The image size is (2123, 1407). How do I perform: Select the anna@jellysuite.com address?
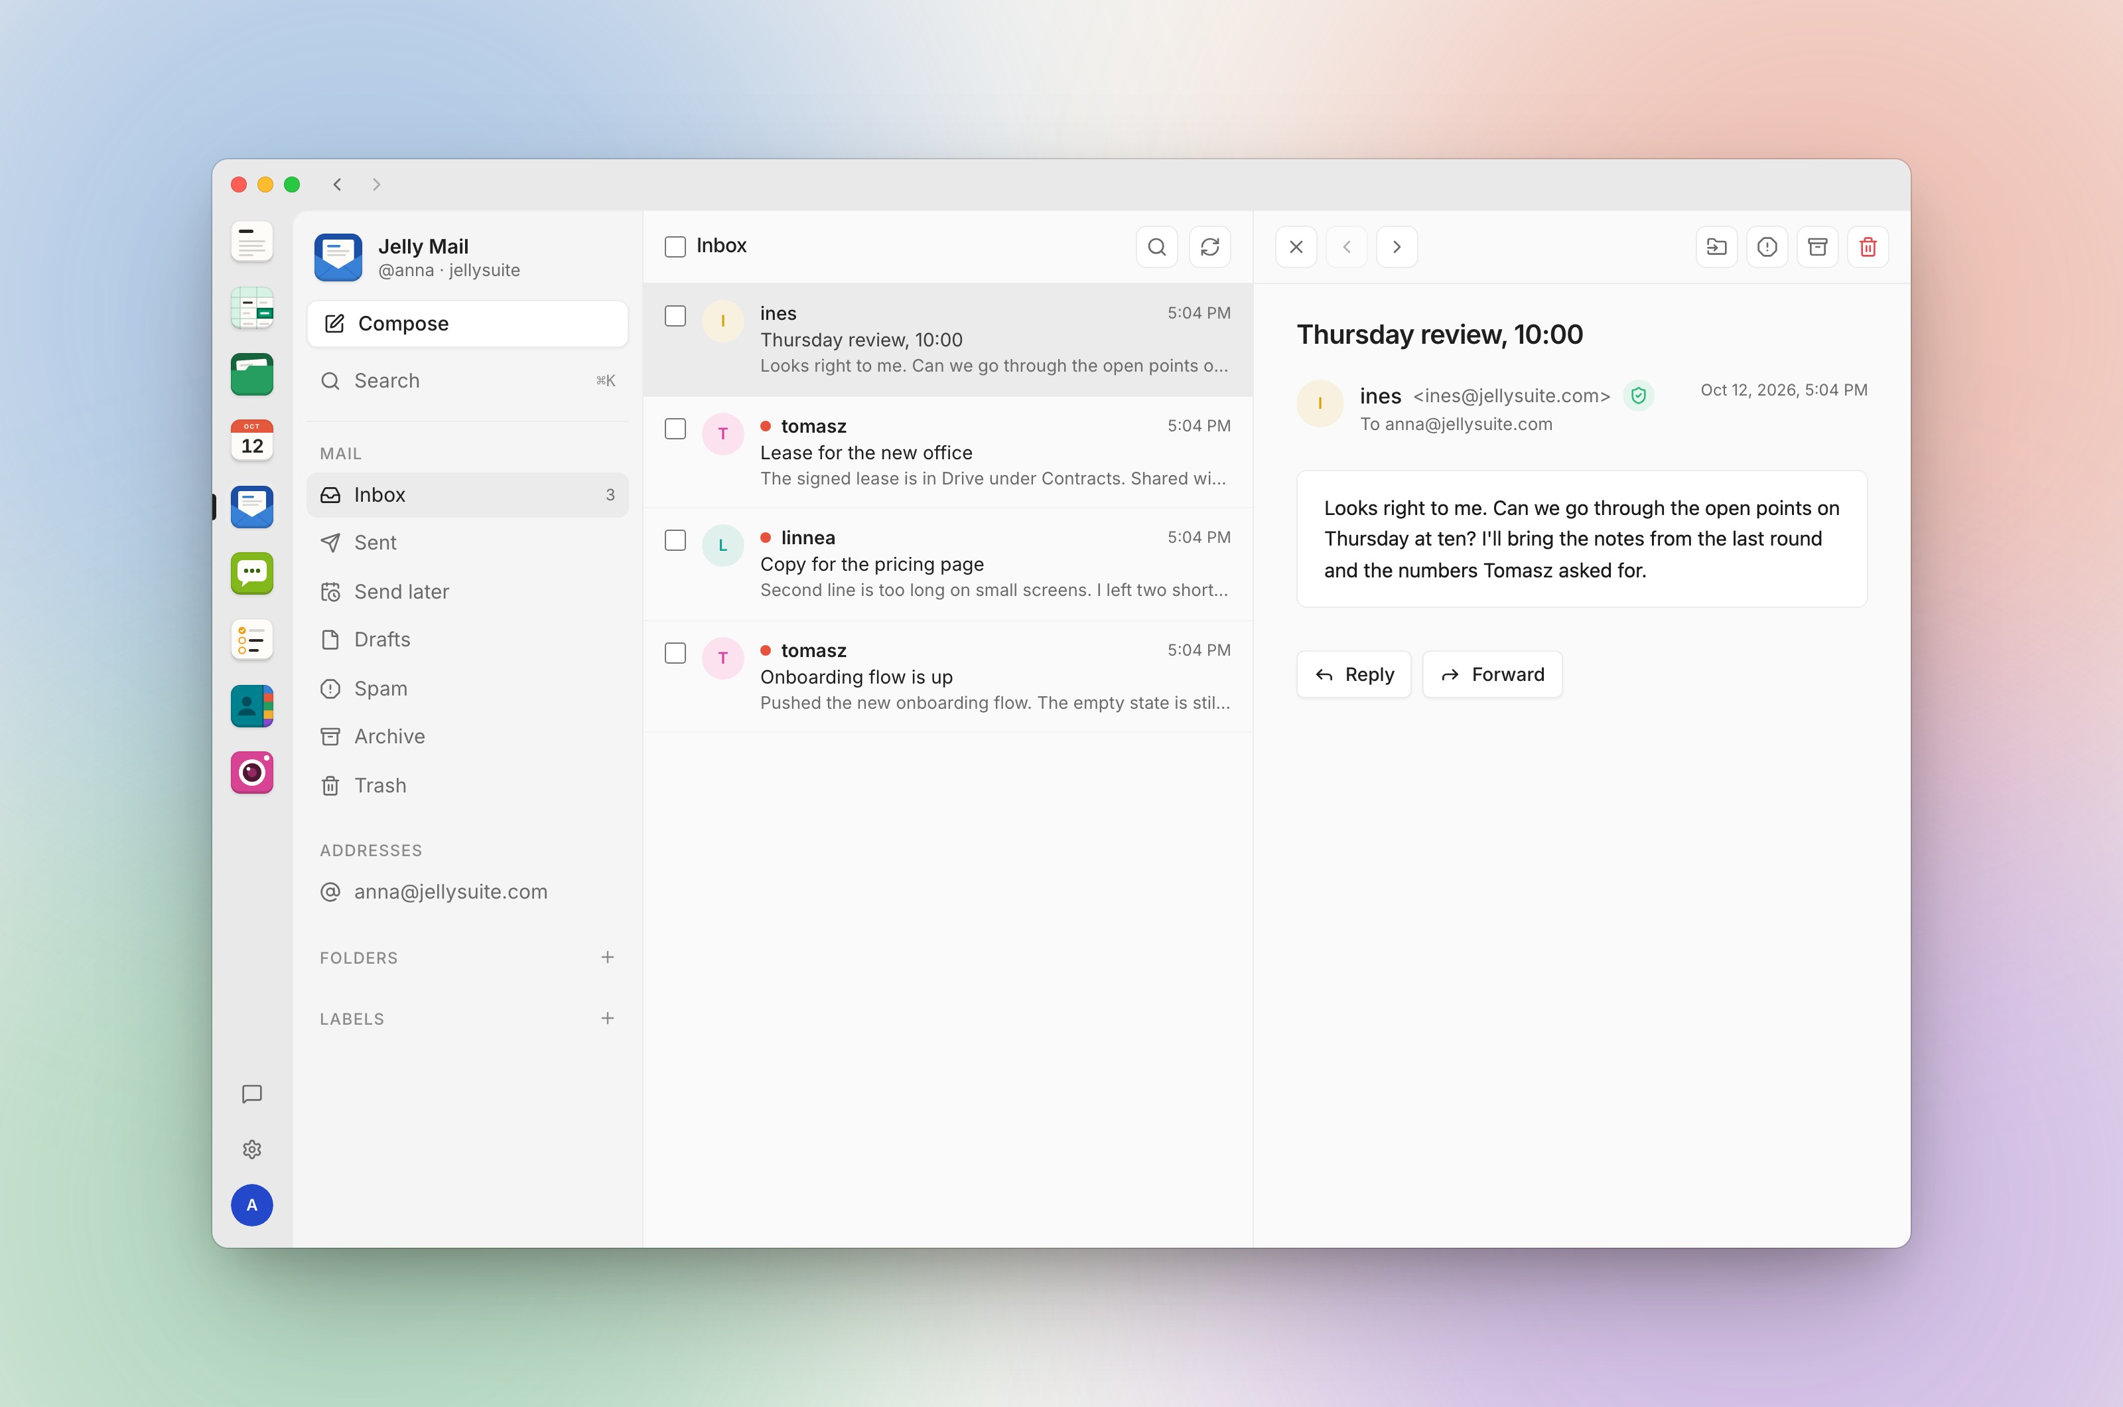(467, 892)
